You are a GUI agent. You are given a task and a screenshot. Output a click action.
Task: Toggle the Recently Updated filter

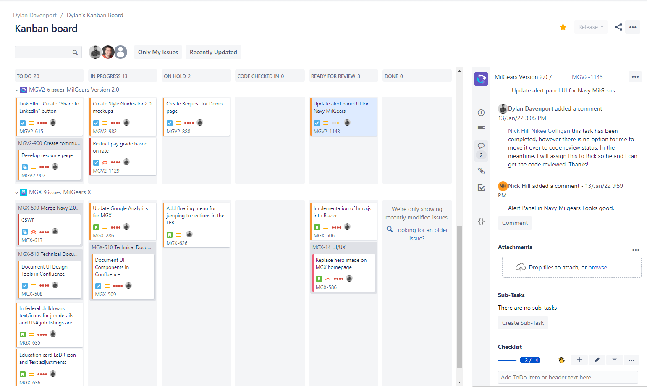point(213,52)
